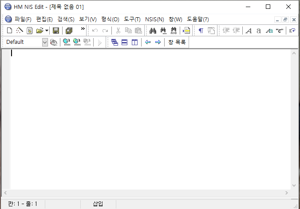
Task: Open the 편집(E) menu
Action: [44, 19]
